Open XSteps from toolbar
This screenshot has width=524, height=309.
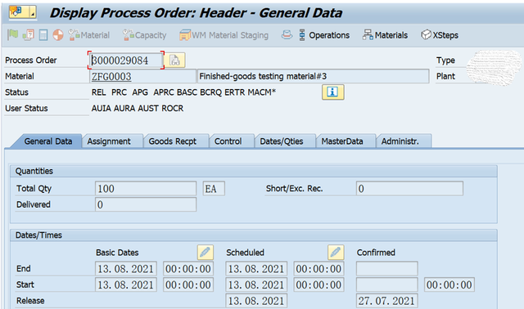click(440, 35)
